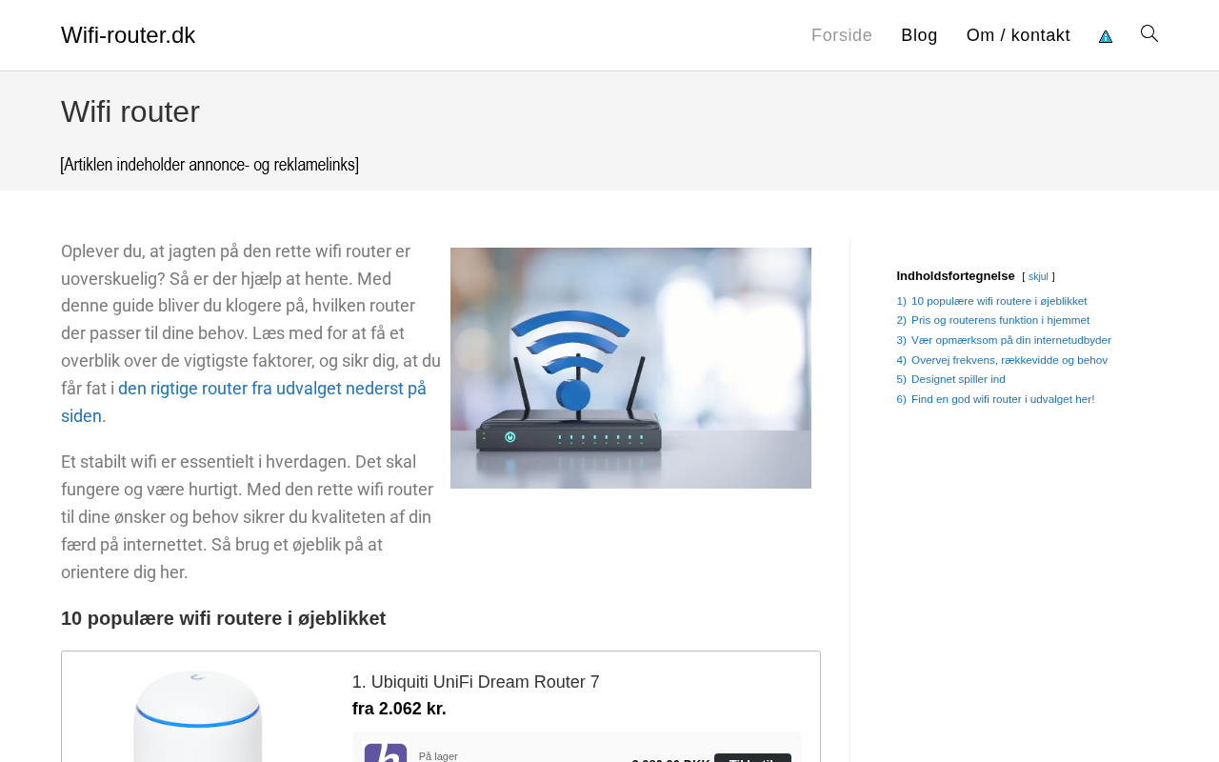Open the Om / kontakt page

pyautogui.click(x=1018, y=35)
